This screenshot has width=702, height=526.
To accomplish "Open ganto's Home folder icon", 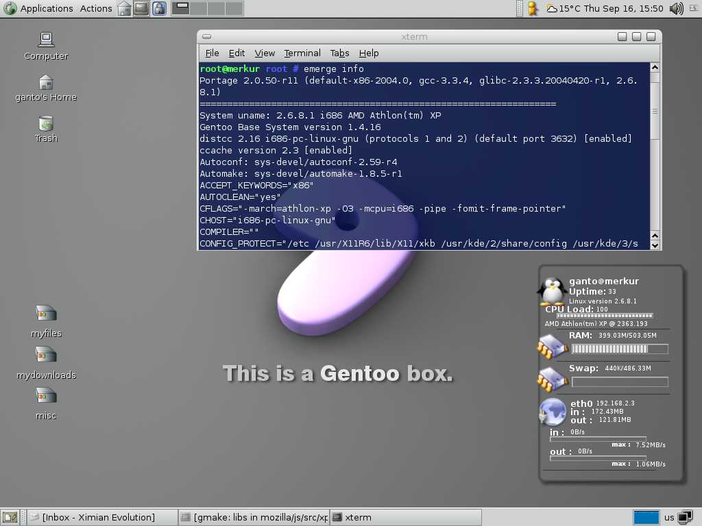I will coord(46,83).
